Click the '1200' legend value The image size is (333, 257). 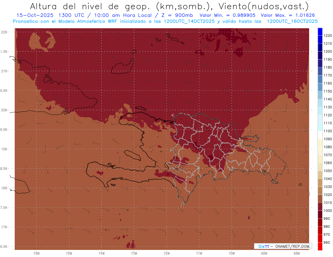(x=328, y=51)
